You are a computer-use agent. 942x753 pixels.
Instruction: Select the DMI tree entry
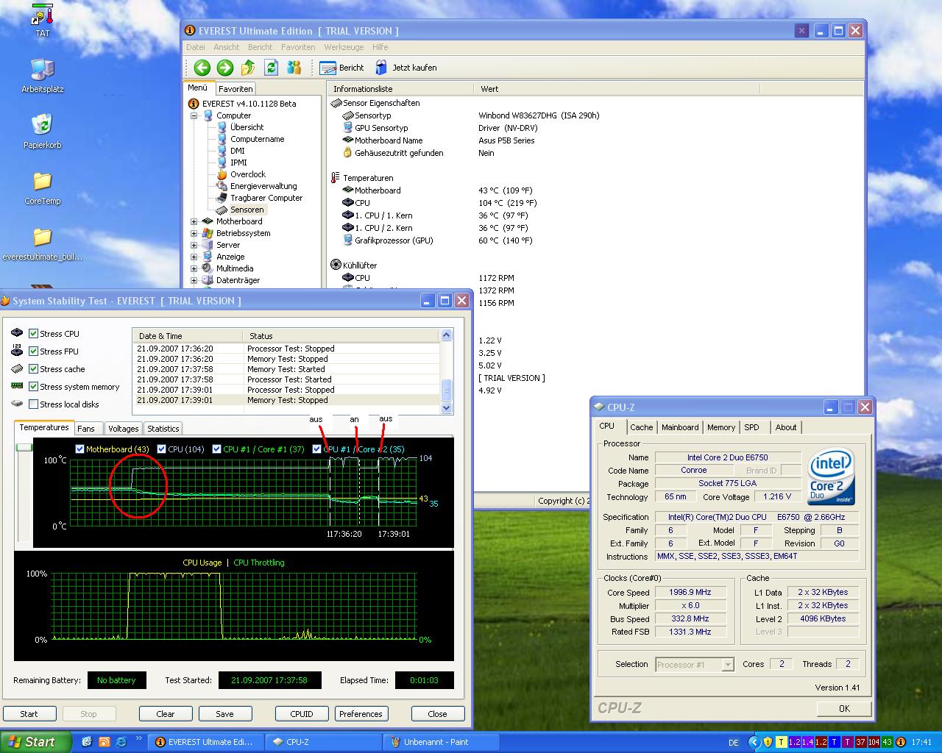pos(237,151)
